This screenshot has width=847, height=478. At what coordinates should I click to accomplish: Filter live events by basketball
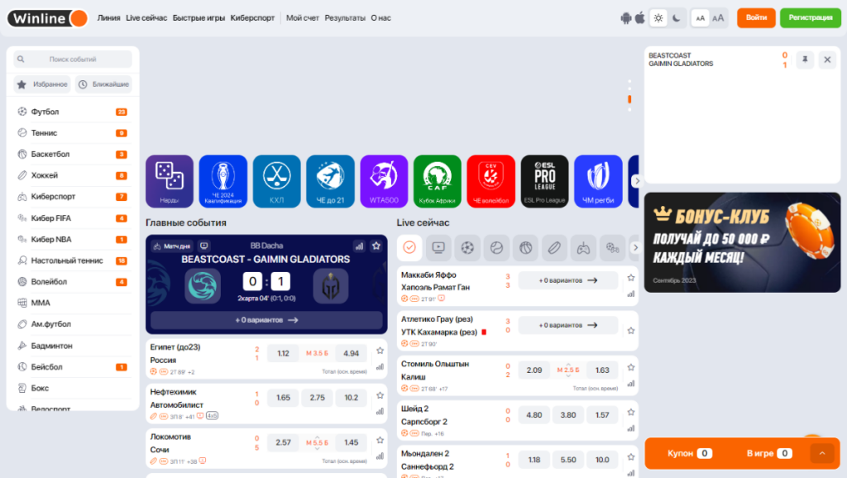(x=525, y=248)
